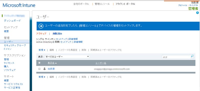Screen dimensions: 200x91
Task: Open サービス リクエスト in the sidebar
Action: pos(13,84)
